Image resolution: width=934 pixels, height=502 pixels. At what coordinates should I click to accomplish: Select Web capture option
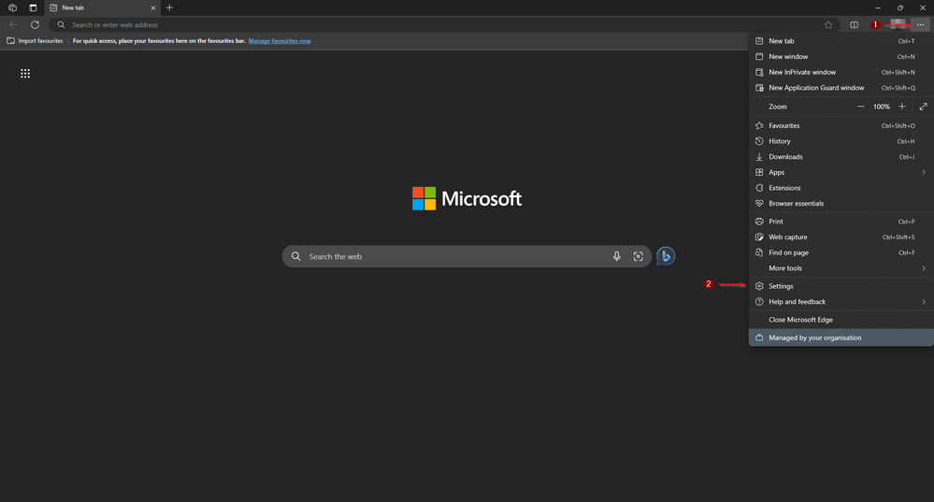(841, 237)
